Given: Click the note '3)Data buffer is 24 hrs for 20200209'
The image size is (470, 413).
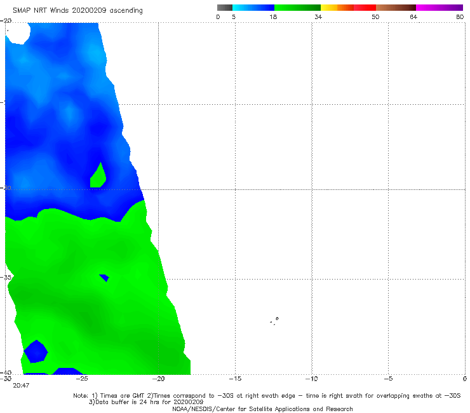Looking at the screenshot, I should coord(146,402).
